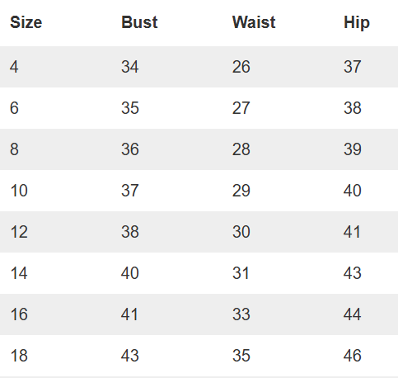398x378 pixels.
Task: Click waist value 27 in size 6 row
Action: click(x=241, y=108)
